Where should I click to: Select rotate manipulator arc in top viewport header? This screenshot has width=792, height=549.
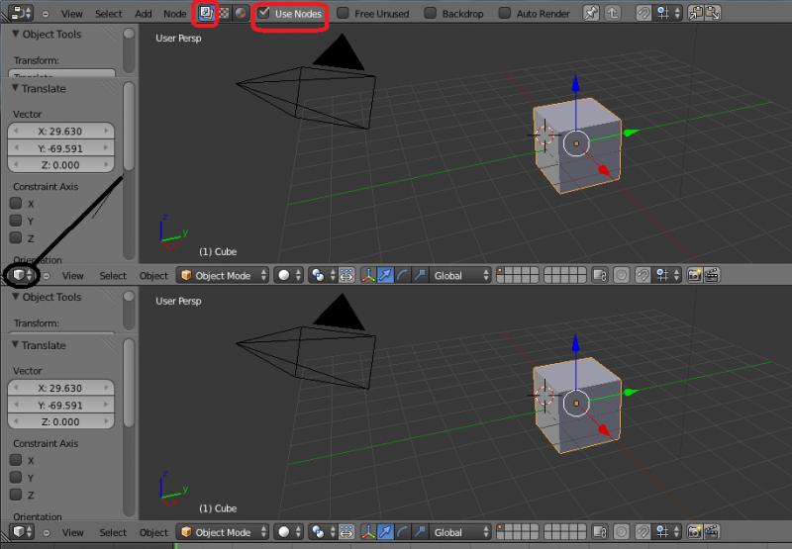[403, 276]
